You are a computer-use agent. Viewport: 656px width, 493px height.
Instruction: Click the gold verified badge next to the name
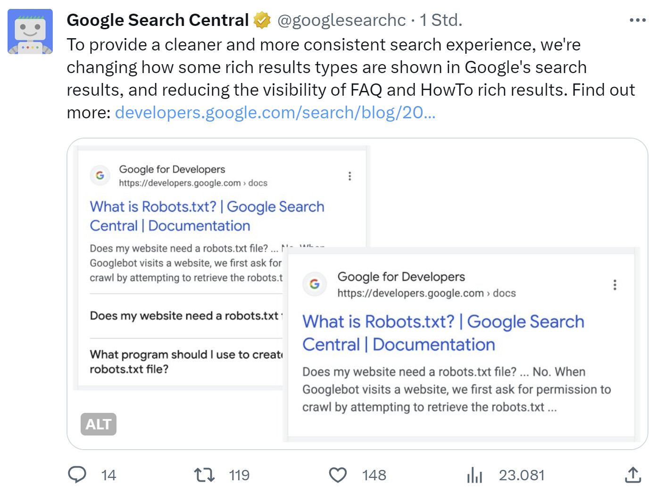[x=261, y=20]
